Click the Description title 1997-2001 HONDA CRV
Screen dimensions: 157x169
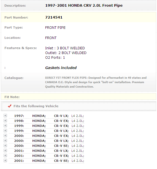click(x=84, y=5)
